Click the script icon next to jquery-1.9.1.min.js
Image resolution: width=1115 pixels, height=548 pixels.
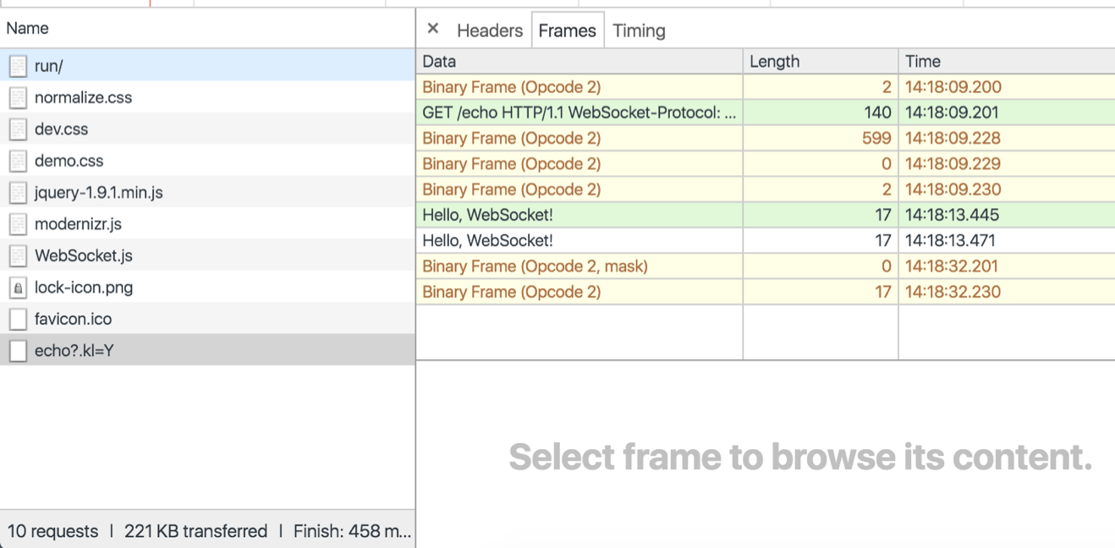coord(18,192)
